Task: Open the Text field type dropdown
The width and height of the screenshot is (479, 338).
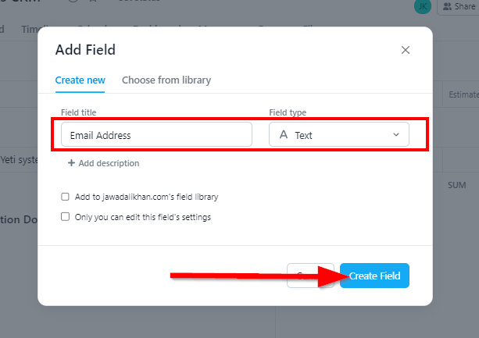Action: coord(339,134)
